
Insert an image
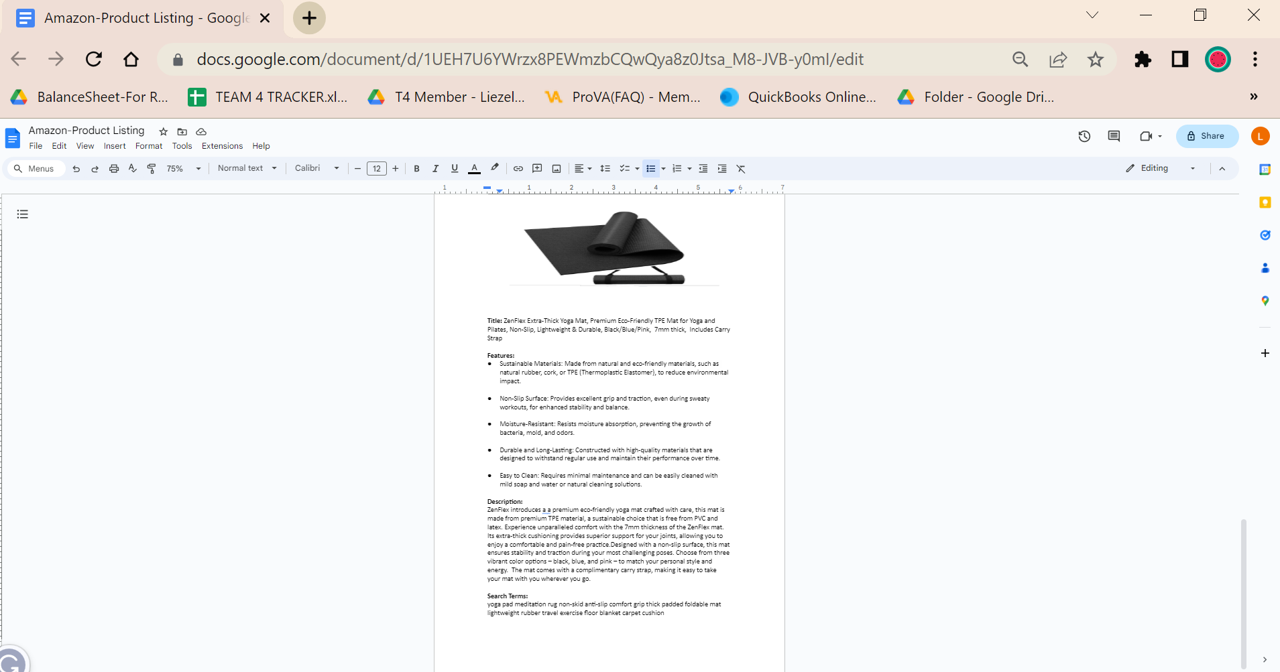557,168
